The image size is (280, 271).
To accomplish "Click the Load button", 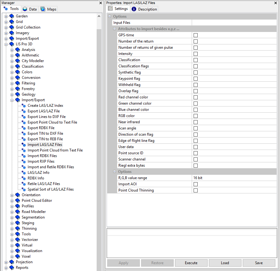I will point(225,263).
